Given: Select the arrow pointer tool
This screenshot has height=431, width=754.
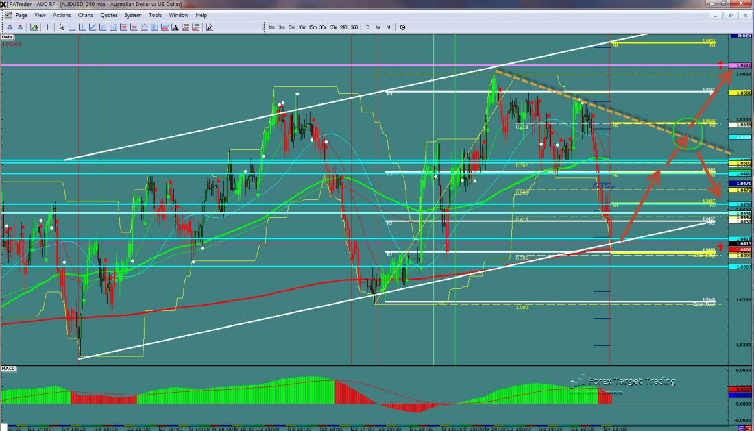Looking at the screenshot, I should click(x=62, y=27).
